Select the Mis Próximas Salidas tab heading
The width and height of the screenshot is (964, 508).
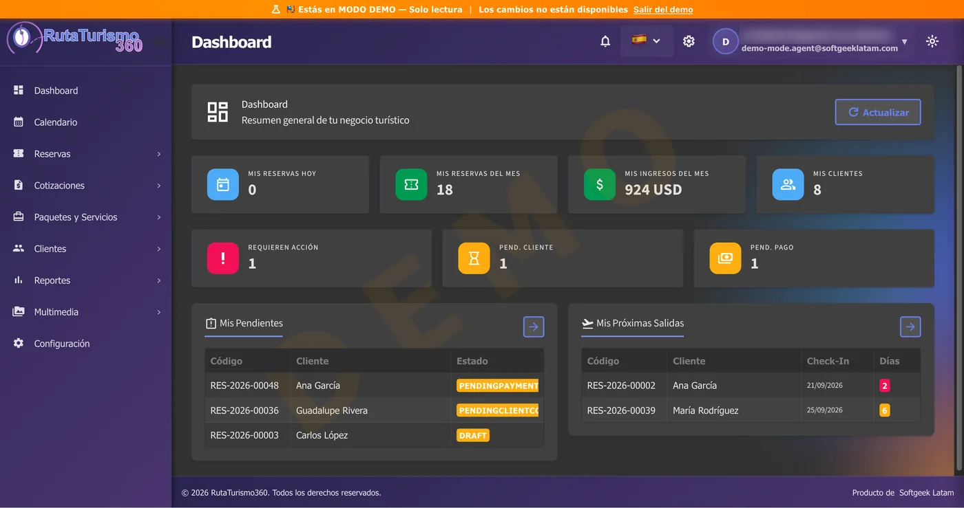point(633,324)
